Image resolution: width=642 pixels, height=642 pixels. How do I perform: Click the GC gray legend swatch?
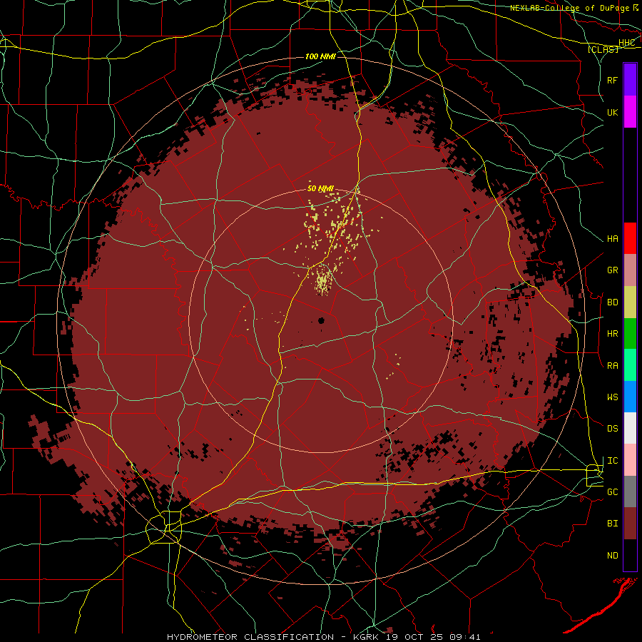[x=630, y=491]
